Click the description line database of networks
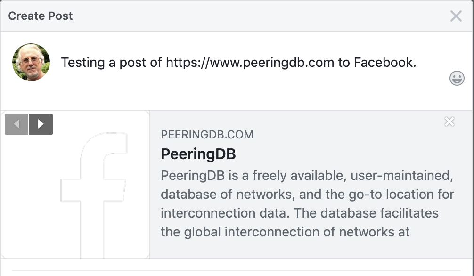The height and width of the screenshot is (276, 474). [x=307, y=195]
